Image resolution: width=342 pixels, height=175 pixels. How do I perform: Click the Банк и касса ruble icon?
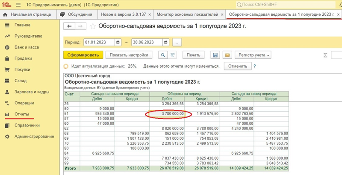tap(7, 47)
